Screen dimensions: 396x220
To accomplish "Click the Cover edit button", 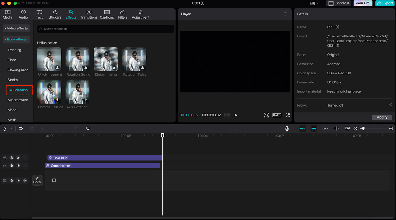I will click(x=37, y=180).
